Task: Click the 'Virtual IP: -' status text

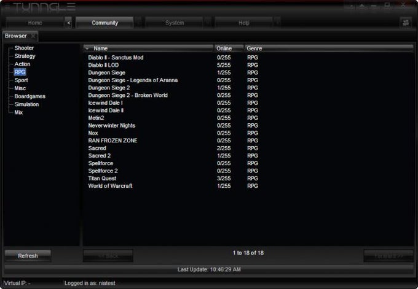Action: point(17,283)
